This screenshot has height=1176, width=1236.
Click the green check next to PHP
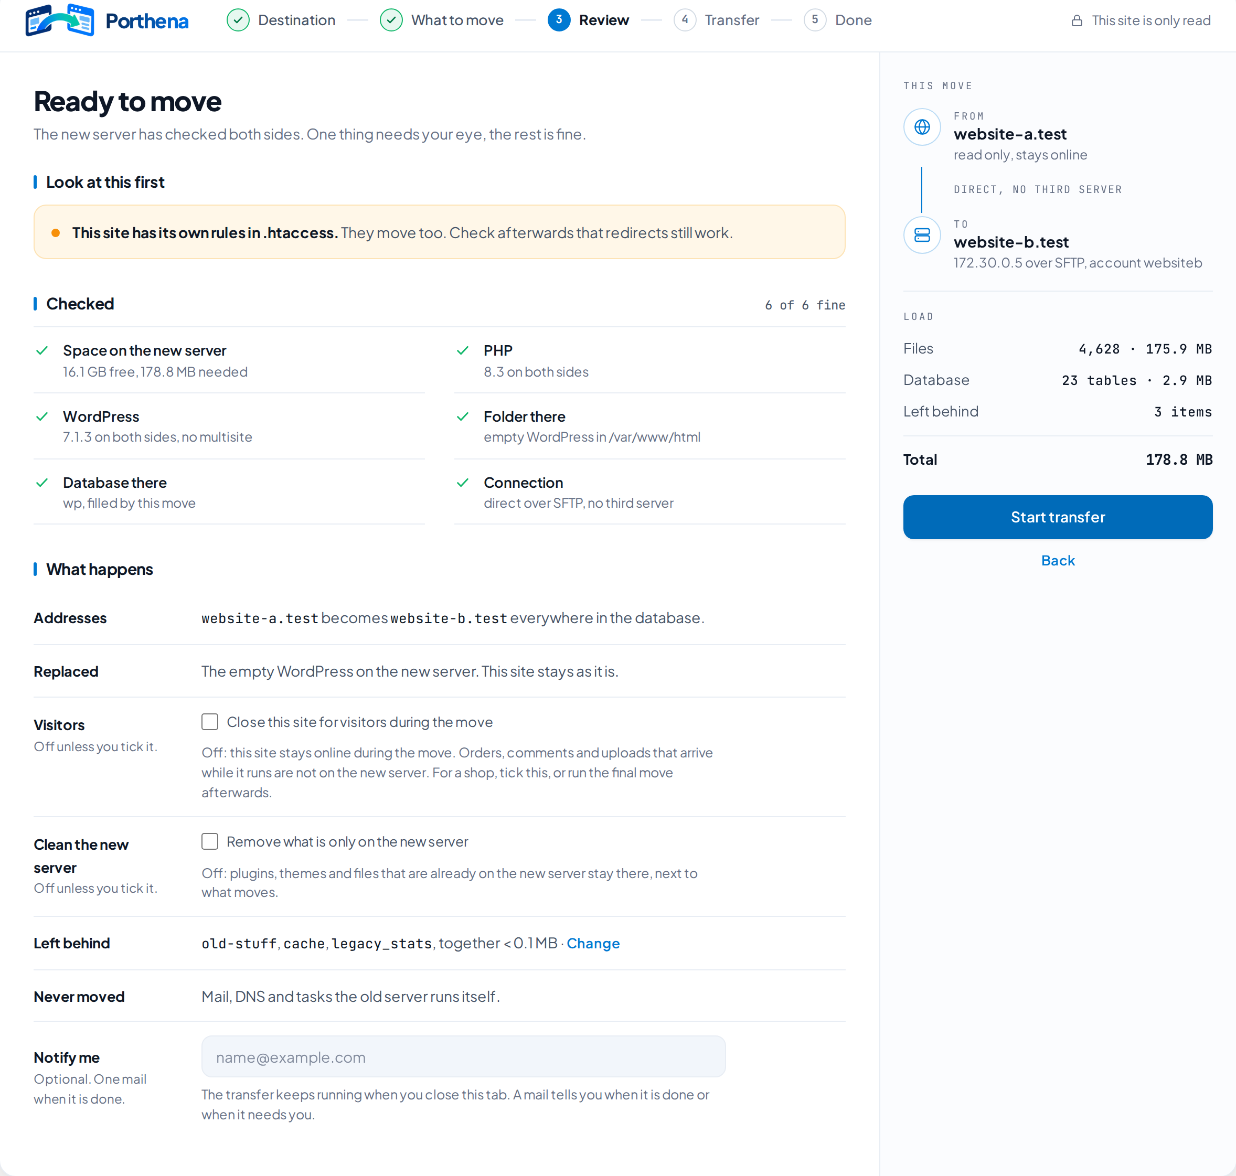click(463, 350)
